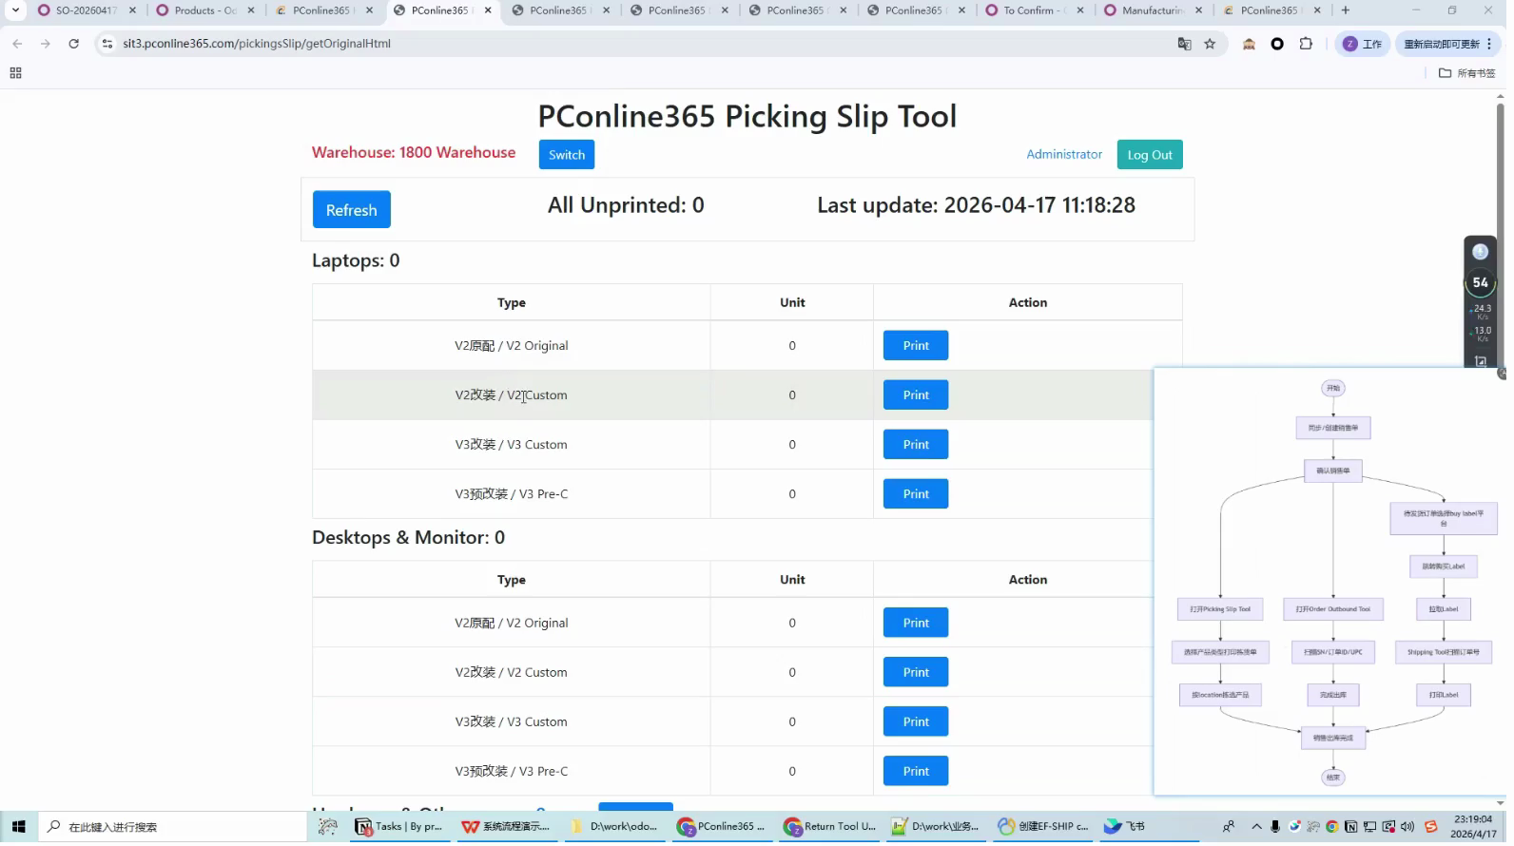Open the Chrome three-dot menu
The image size is (1514, 846).
pos(1489,44)
